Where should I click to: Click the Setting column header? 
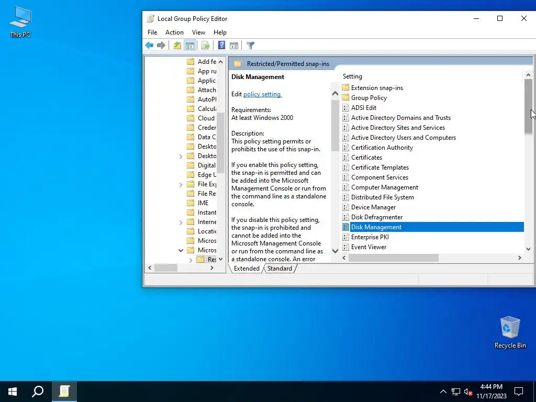[x=352, y=76]
